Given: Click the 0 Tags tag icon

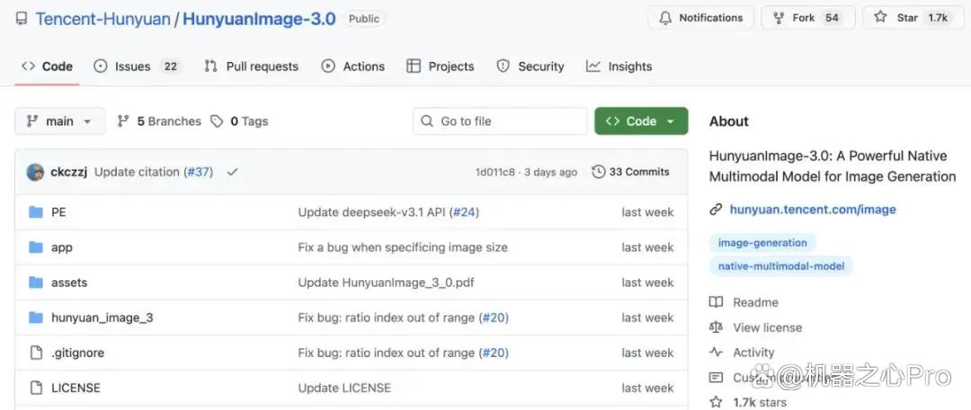Looking at the screenshot, I should [217, 121].
